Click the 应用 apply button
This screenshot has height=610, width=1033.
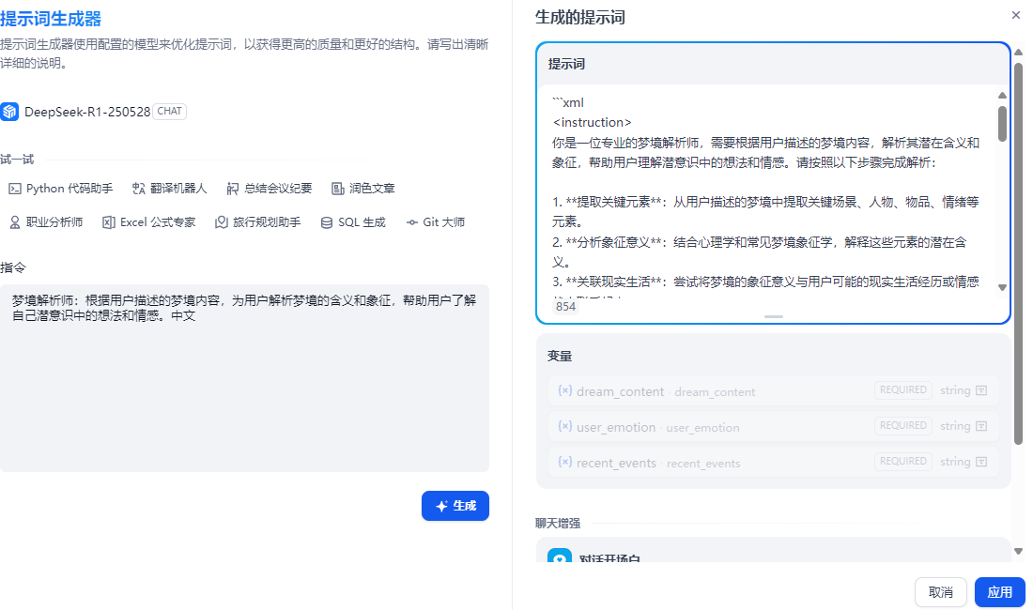[x=999, y=592]
